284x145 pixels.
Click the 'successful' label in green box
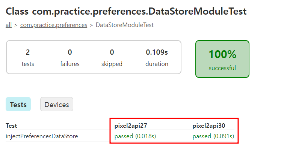pos(222,68)
